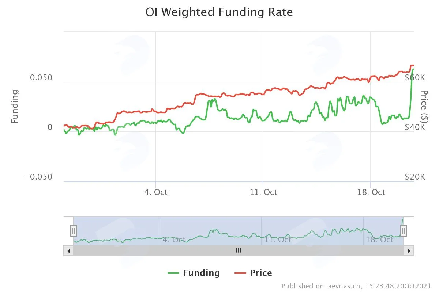Click the red Price legend line swatch
Screen dimensions: 439x292
point(240,273)
